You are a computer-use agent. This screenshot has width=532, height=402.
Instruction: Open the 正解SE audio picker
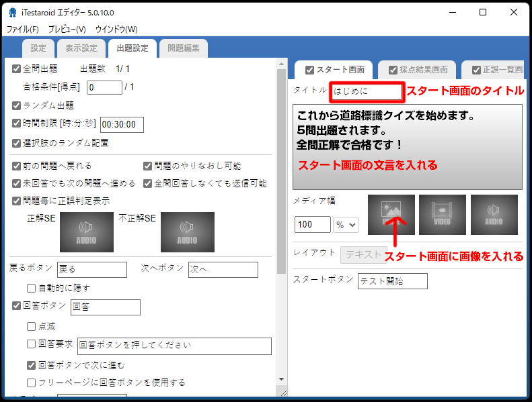pos(87,232)
